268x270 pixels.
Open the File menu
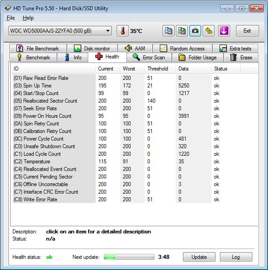pos(11,18)
